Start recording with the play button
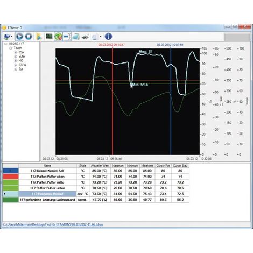The image size is (253, 253). [x=19, y=37]
